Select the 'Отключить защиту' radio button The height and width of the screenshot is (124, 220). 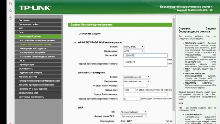[75, 34]
